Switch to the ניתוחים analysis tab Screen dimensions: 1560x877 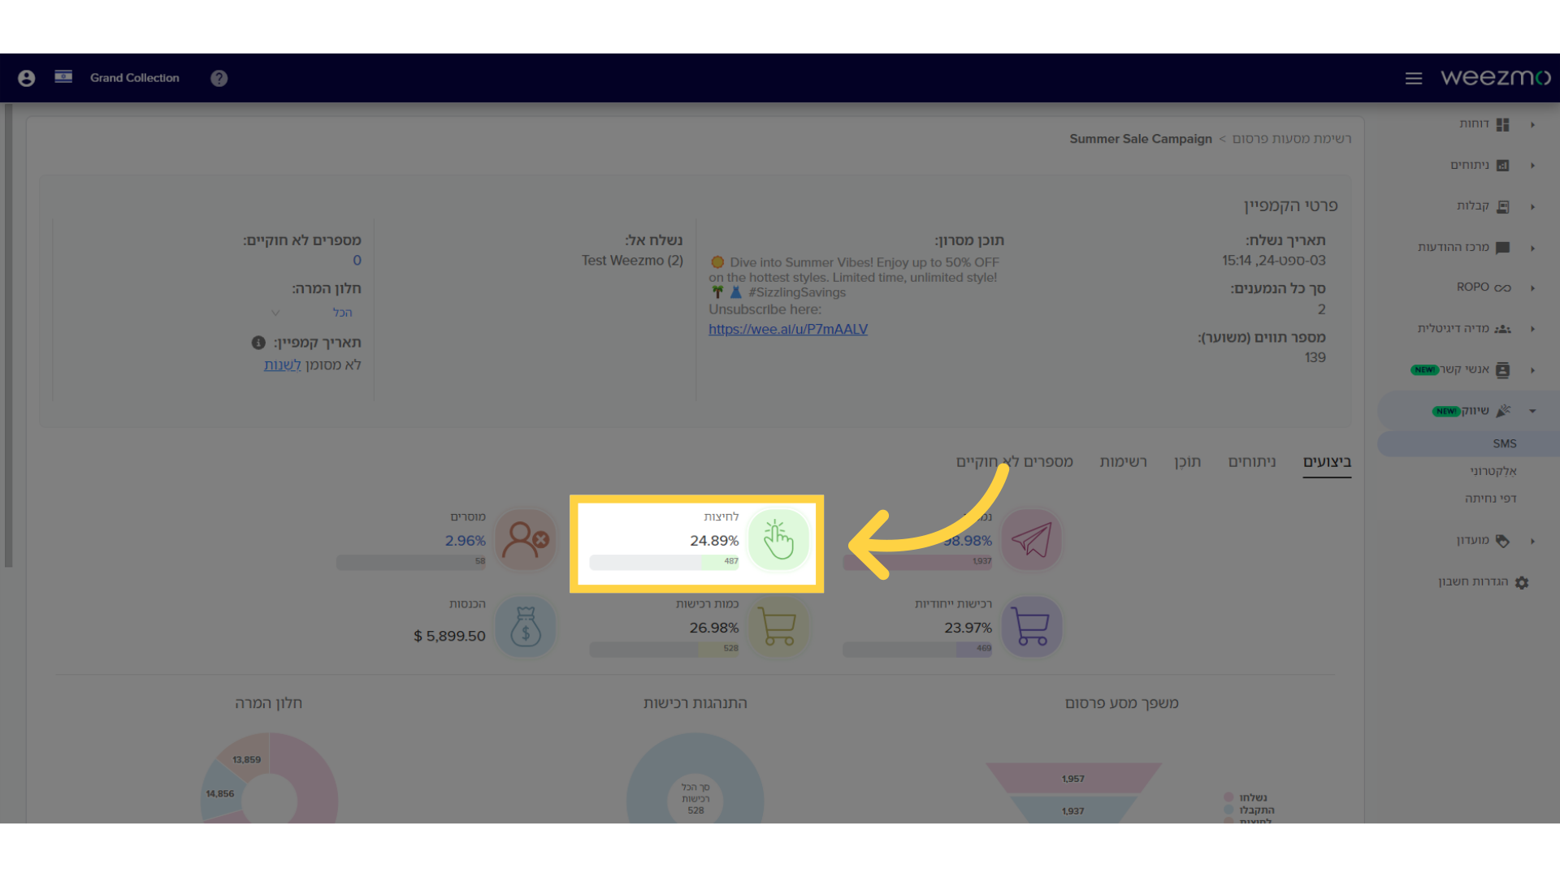tap(1252, 462)
